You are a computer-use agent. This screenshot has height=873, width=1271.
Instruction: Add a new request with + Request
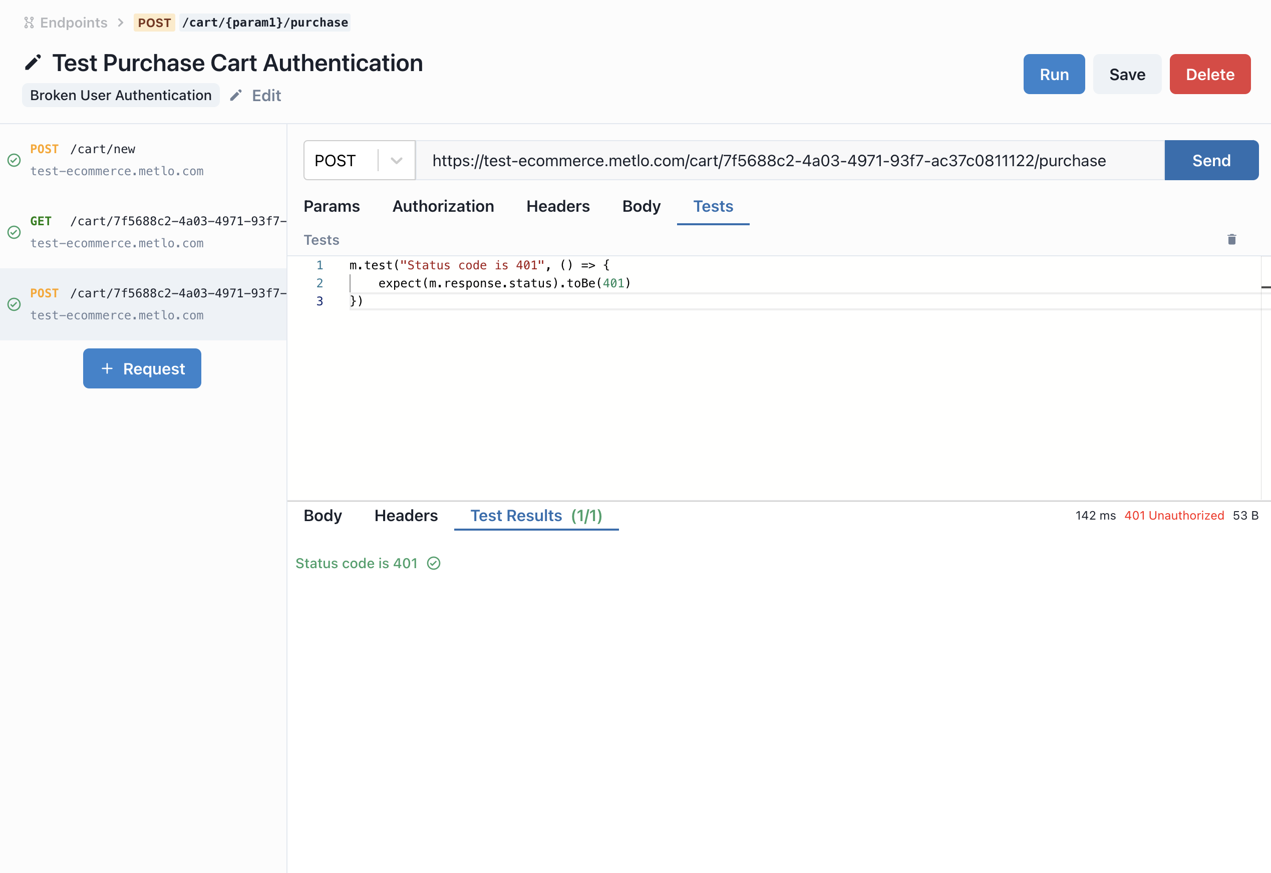(142, 369)
